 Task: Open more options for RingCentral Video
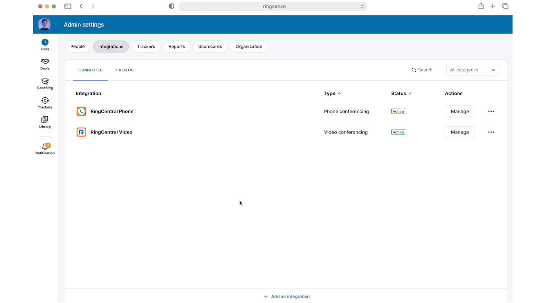(491, 132)
